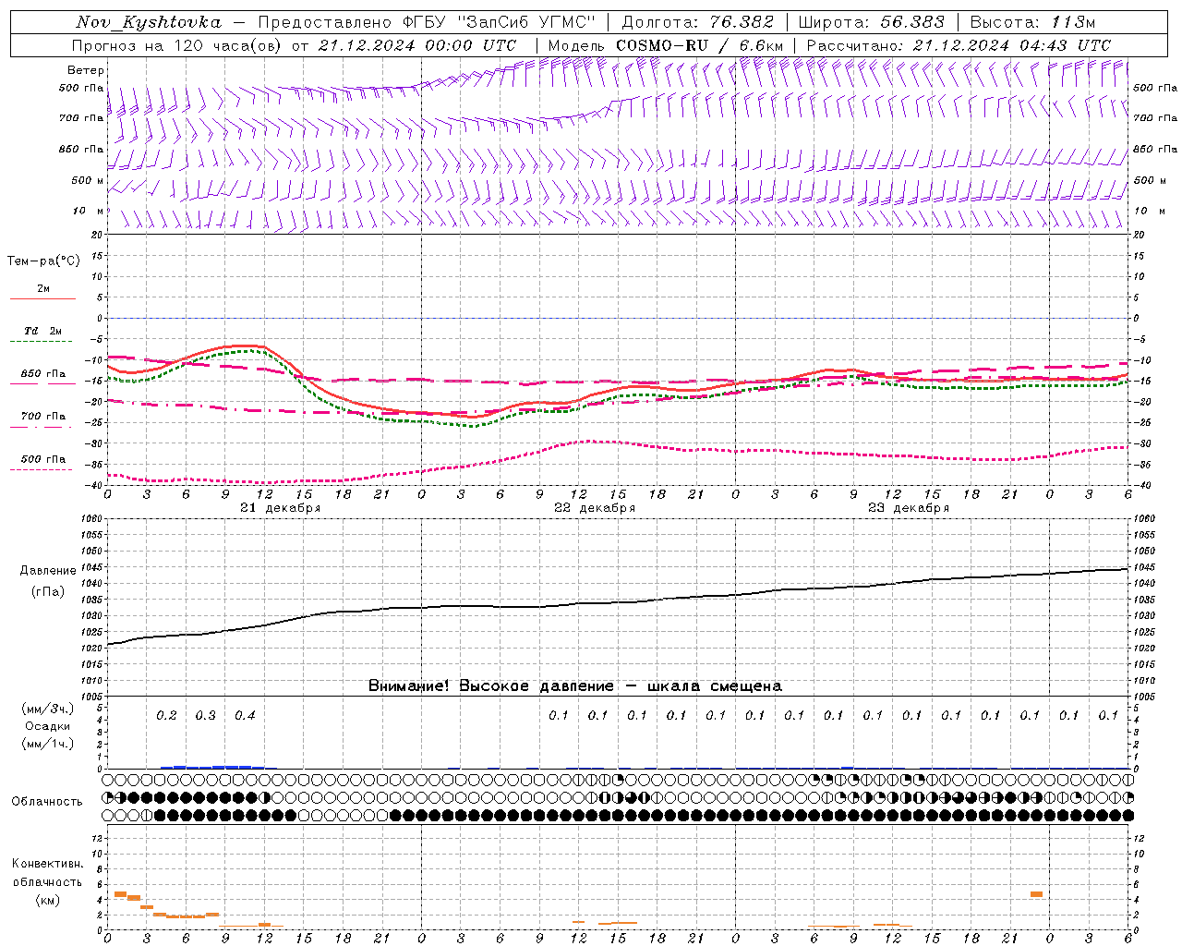The width and height of the screenshot is (1182, 946).
Task: Click the 'Модель COSMO-RU / 6.6км' label
Action: point(666,45)
